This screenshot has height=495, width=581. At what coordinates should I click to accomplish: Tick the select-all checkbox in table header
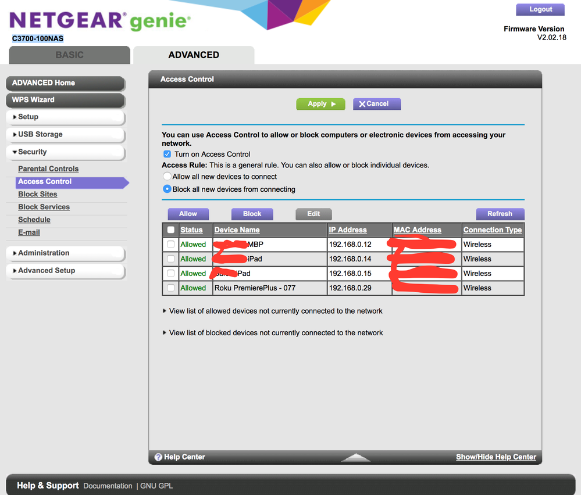pos(171,229)
